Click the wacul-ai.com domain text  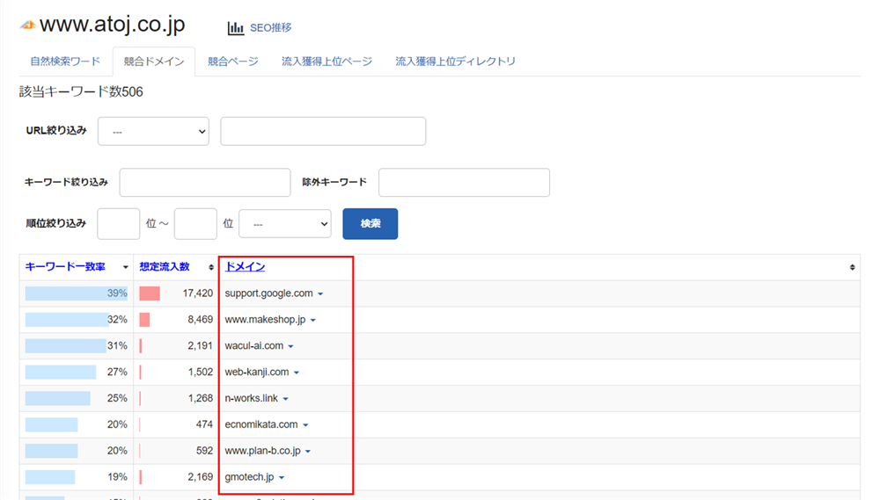pyautogui.click(x=253, y=346)
